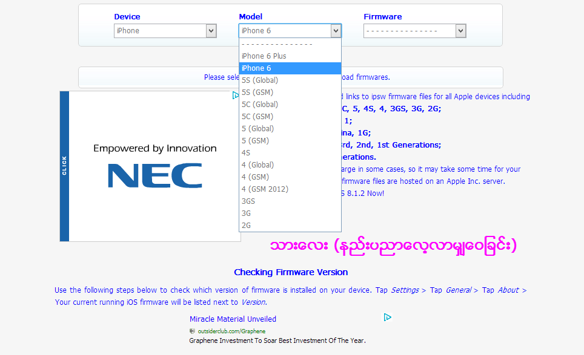Select 4 (Global) model option

click(x=290, y=165)
